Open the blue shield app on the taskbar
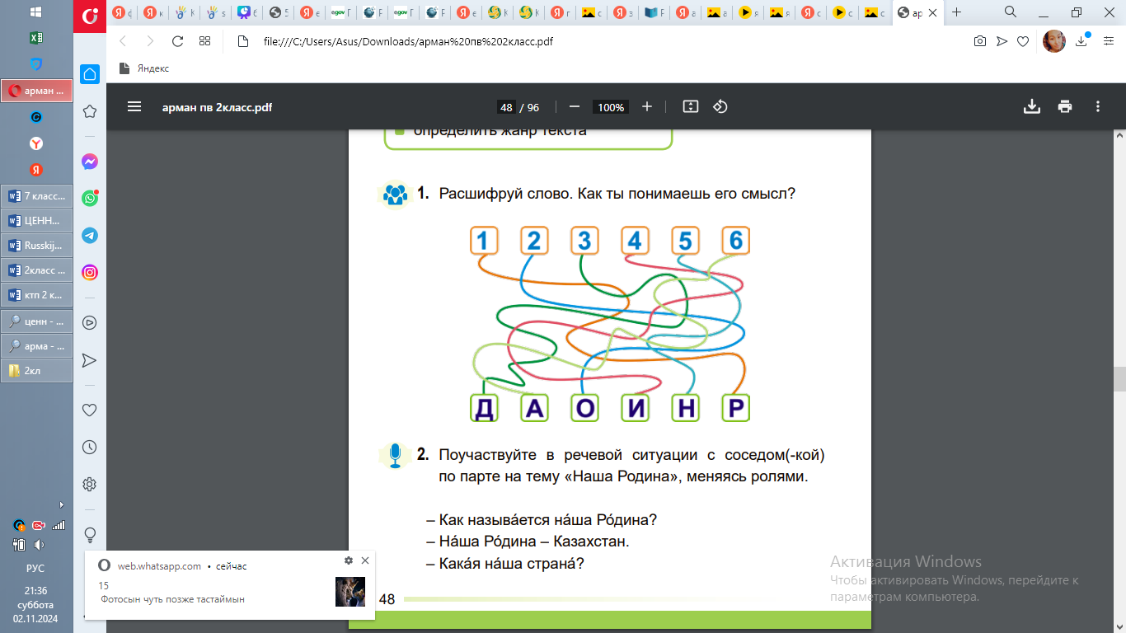 coord(36,64)
